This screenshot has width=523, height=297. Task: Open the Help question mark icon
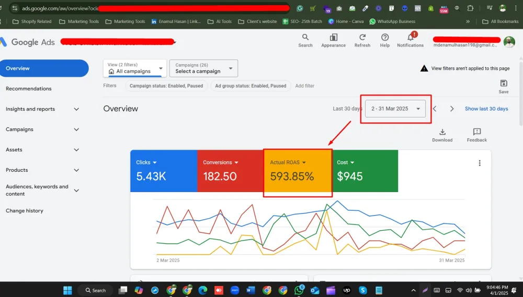pyautogui.click(x=384, y=37)
